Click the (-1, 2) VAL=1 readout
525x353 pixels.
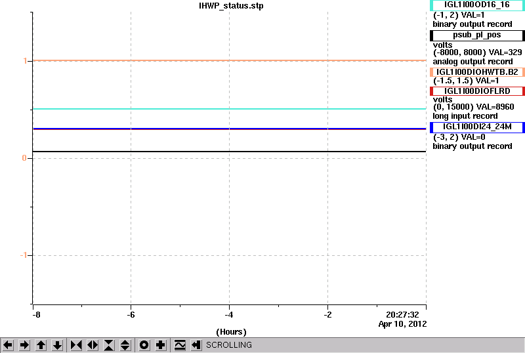click(459, 15)
